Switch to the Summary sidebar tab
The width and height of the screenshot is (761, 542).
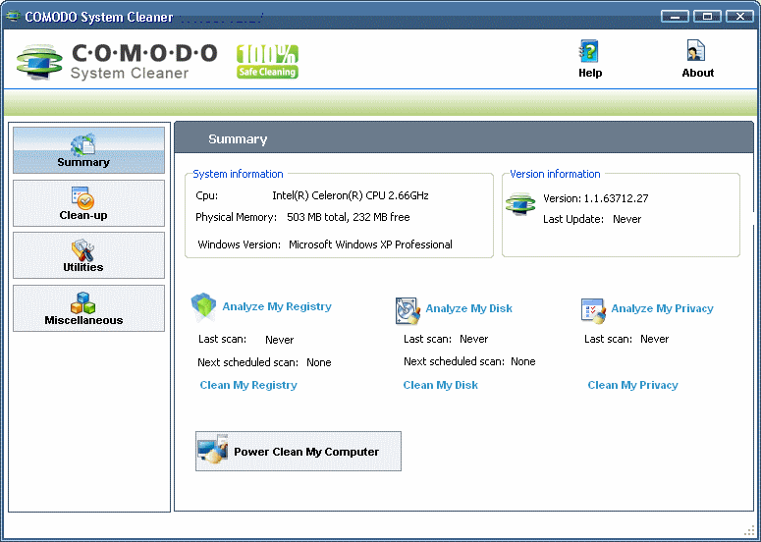click(88, 150)
